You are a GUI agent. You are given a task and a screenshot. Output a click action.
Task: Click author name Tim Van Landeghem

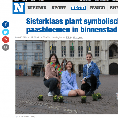[53, 37]
